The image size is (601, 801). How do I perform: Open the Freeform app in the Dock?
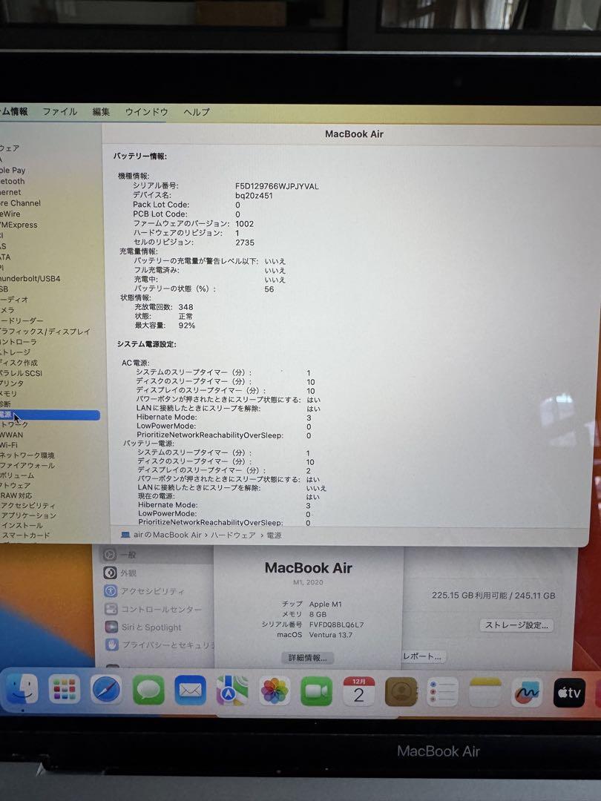(x=527, y=693)
